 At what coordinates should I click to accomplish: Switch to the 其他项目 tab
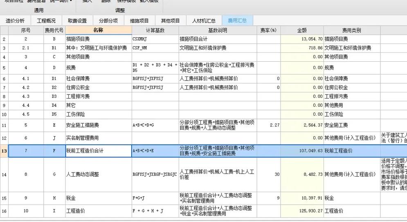(x=170, y=20)
